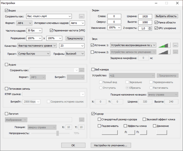Click the Слева input field

point(114,16)
